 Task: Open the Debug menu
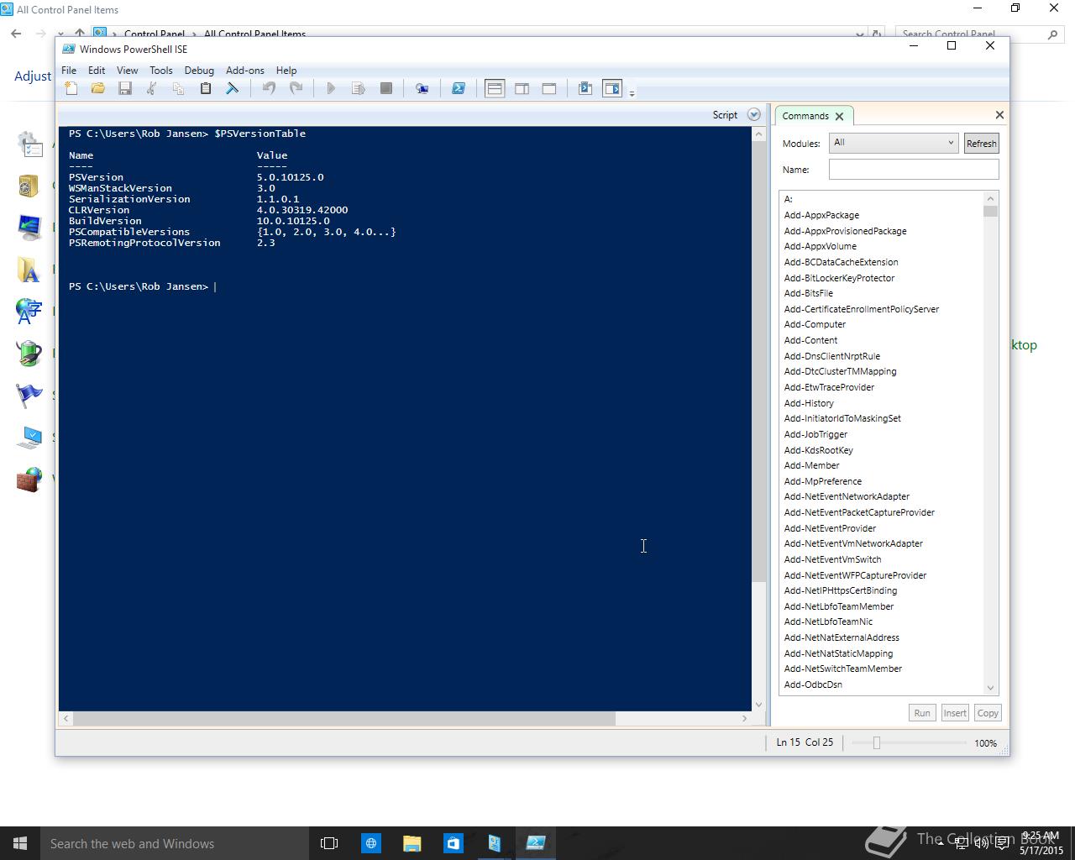tap(199, 71)
